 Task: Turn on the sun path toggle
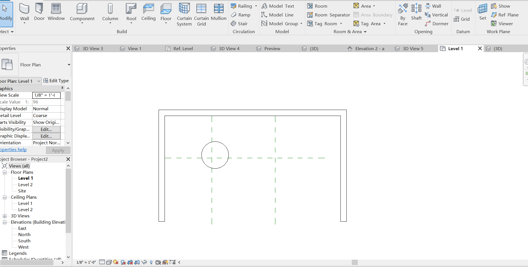(x=115, y=262)
